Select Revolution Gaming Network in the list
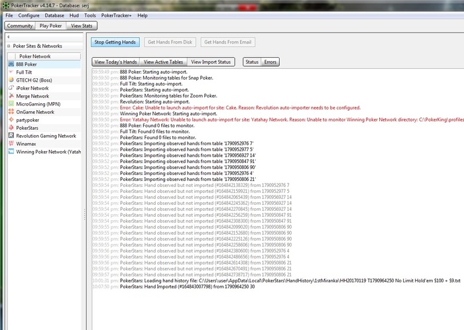Image resolution: width=464 pixels, height=330 pixels. [44, 136]
